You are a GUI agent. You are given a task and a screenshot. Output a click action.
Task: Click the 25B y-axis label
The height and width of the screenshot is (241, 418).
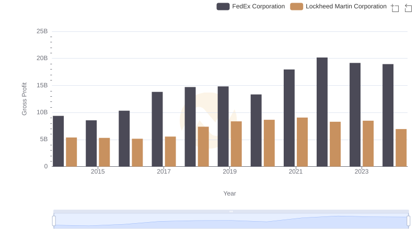click(x=42, y=31)
